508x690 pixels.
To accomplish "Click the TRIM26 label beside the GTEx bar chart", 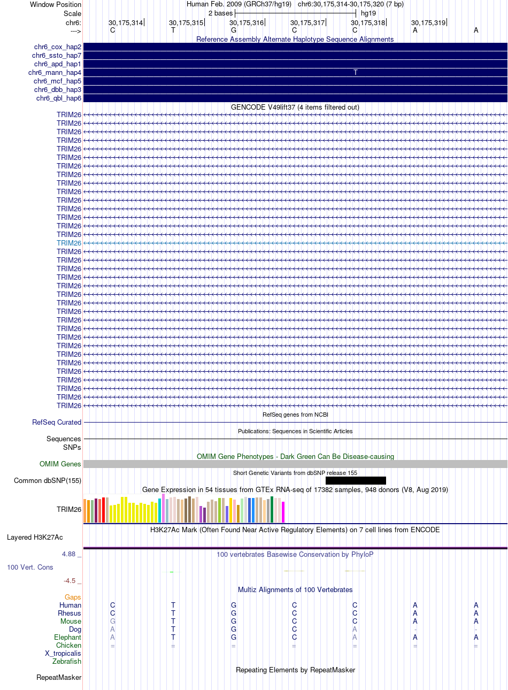I will pos(69,509).
